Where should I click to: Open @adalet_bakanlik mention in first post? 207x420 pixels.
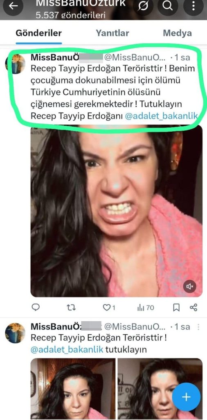click(161, 116)
